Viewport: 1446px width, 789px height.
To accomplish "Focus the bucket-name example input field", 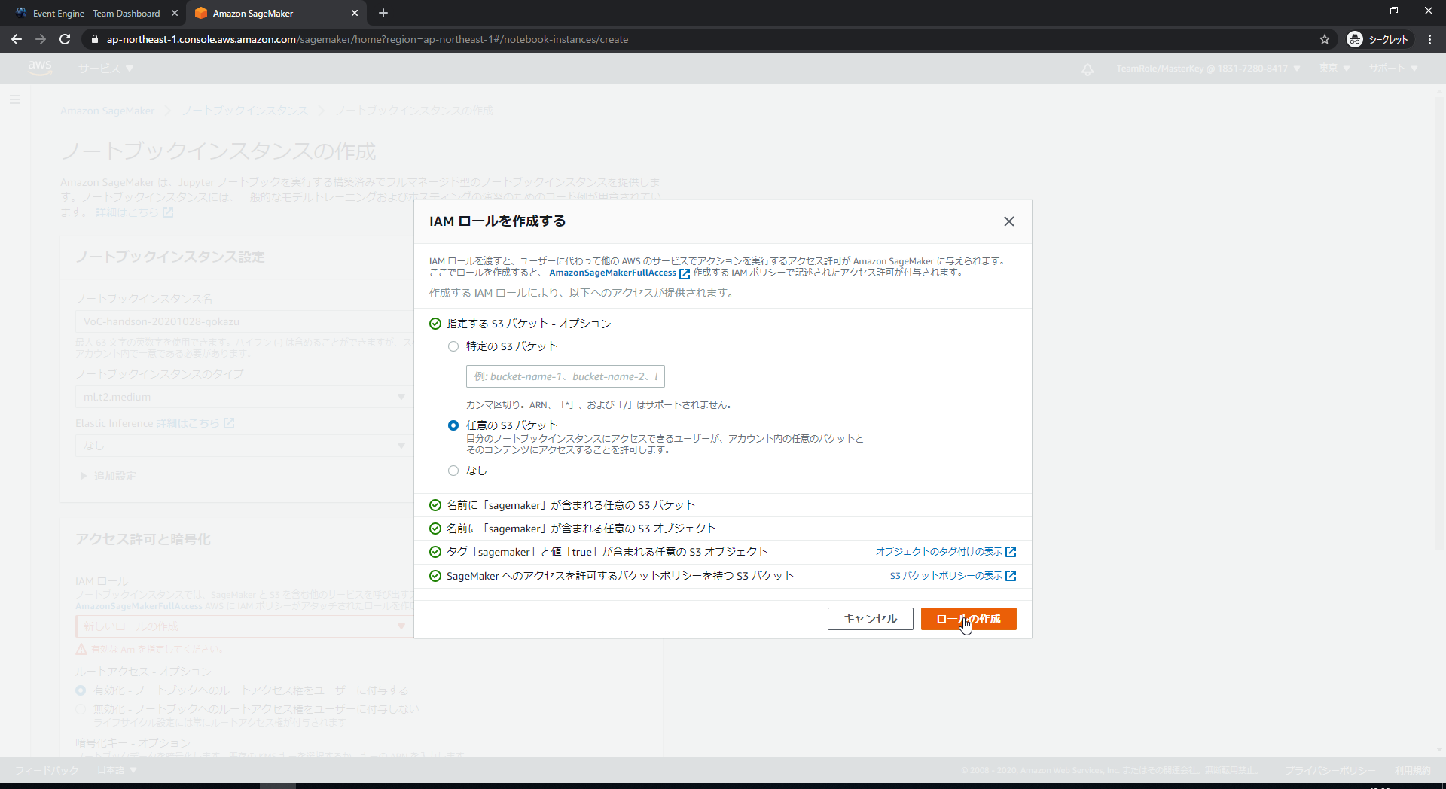I will click(565, 376).
